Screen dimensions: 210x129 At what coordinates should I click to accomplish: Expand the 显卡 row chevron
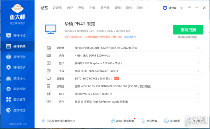(x=199, y=63)
